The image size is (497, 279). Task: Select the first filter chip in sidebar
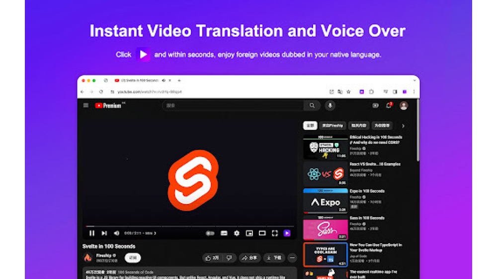pos(310,125)
